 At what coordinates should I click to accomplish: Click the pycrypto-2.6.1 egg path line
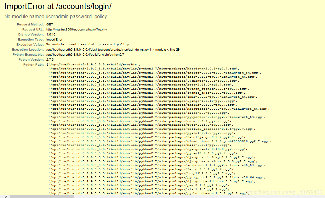coord(157,177)
